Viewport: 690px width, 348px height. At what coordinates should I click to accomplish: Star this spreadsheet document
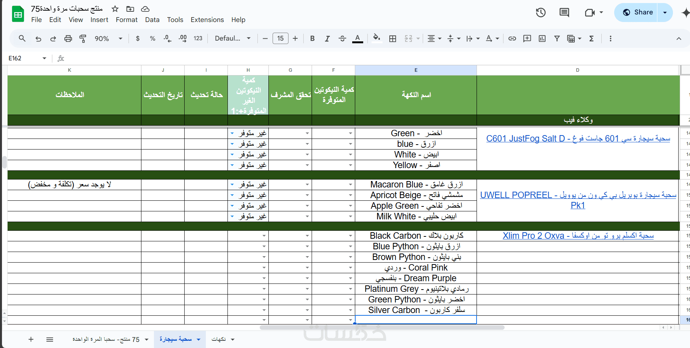[115, 9]
